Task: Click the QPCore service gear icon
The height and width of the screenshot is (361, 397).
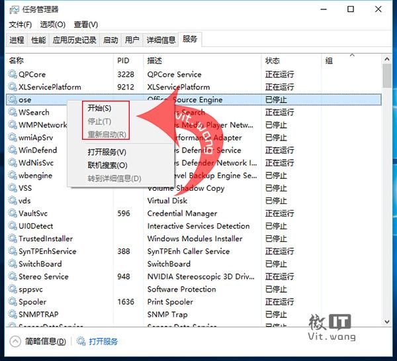Action: coord(13,74)
